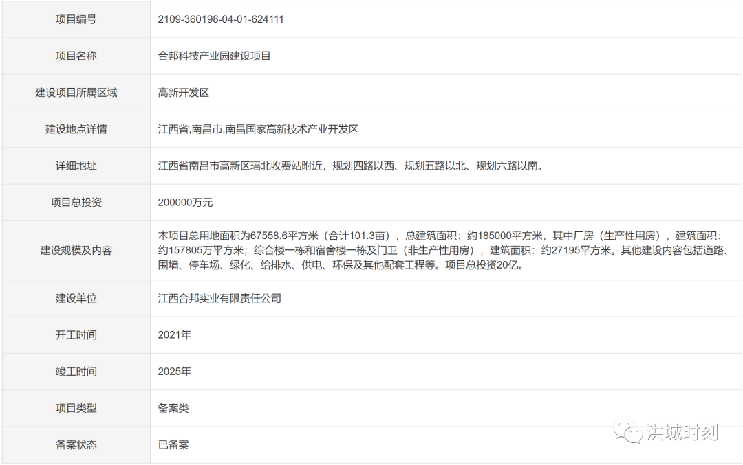The width and height of the screenshot is (743, 465).
Task: Select the start year 2021年
Action: tap(174, 335)
